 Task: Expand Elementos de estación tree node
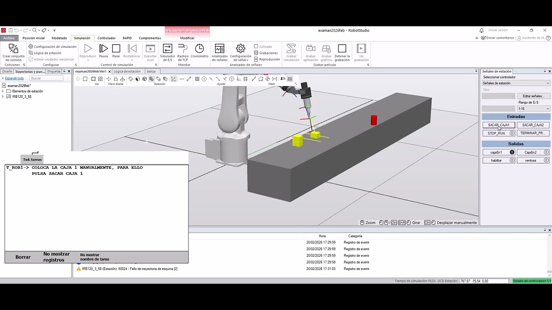click(3, 91)
